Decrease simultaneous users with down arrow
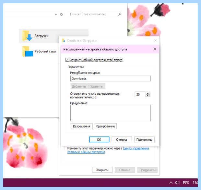 click(148, 96)
